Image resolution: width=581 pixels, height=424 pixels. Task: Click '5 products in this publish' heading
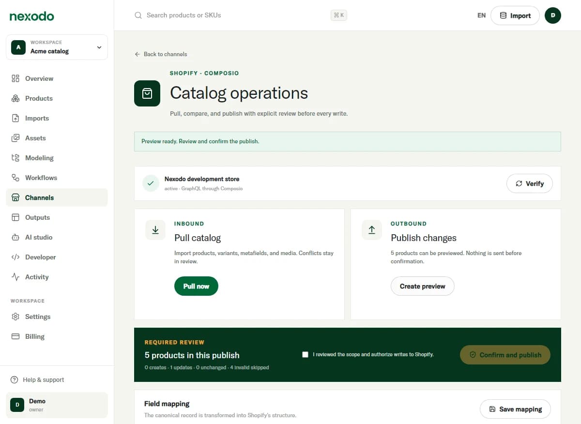coord(192,355)
